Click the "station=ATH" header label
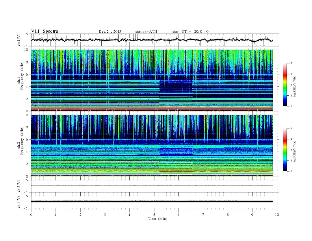 (x=146, y=32)
